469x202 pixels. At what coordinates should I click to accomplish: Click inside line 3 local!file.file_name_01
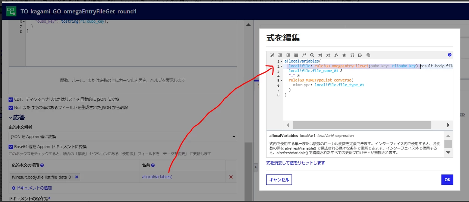(314, 71)
